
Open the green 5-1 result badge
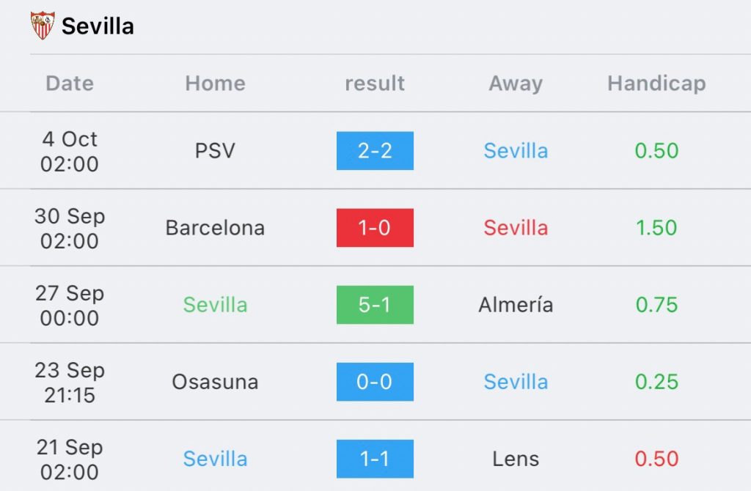click(x=375, y=305)
